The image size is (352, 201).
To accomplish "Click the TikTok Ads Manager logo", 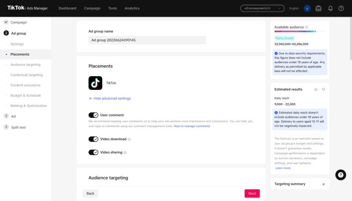I will coord(27,8).
